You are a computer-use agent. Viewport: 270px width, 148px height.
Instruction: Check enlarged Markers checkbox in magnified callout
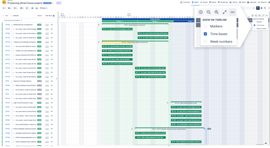[205, 26]
